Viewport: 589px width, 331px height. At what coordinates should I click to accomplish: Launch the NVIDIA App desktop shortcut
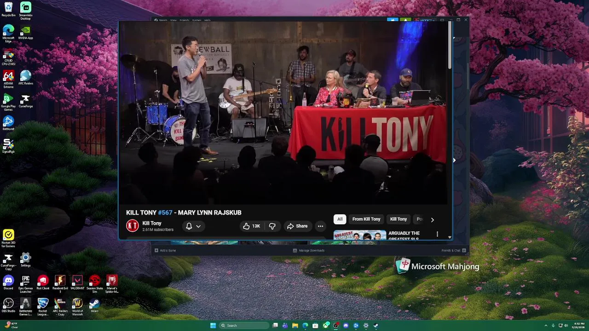point(26,32)
